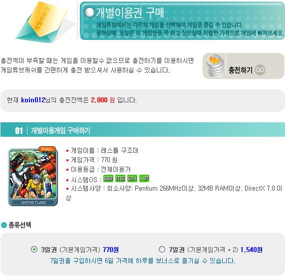
Task: Click the coin stack icon beside 충전하기
Action: pyautogui.click(x=215, y=65)
